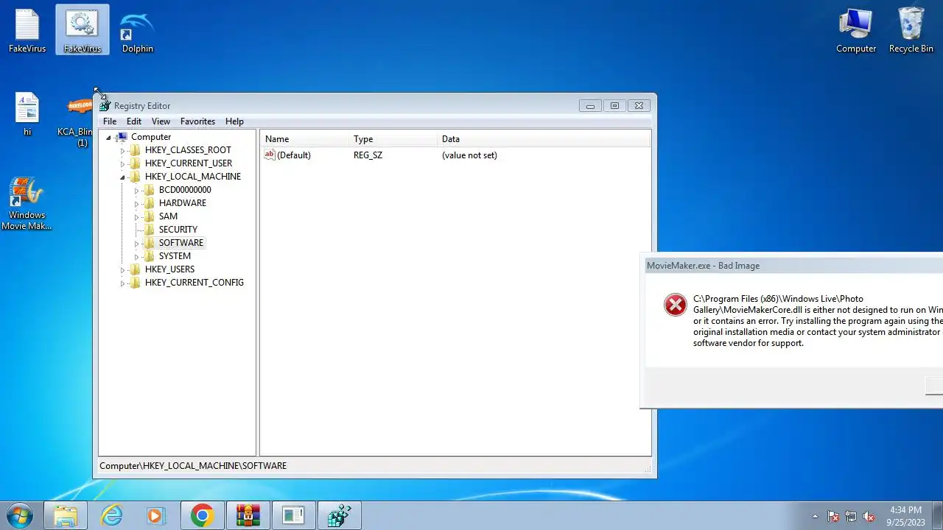Select the HKEY_CURRENT_CONFIG key

(x=194, y=283)
